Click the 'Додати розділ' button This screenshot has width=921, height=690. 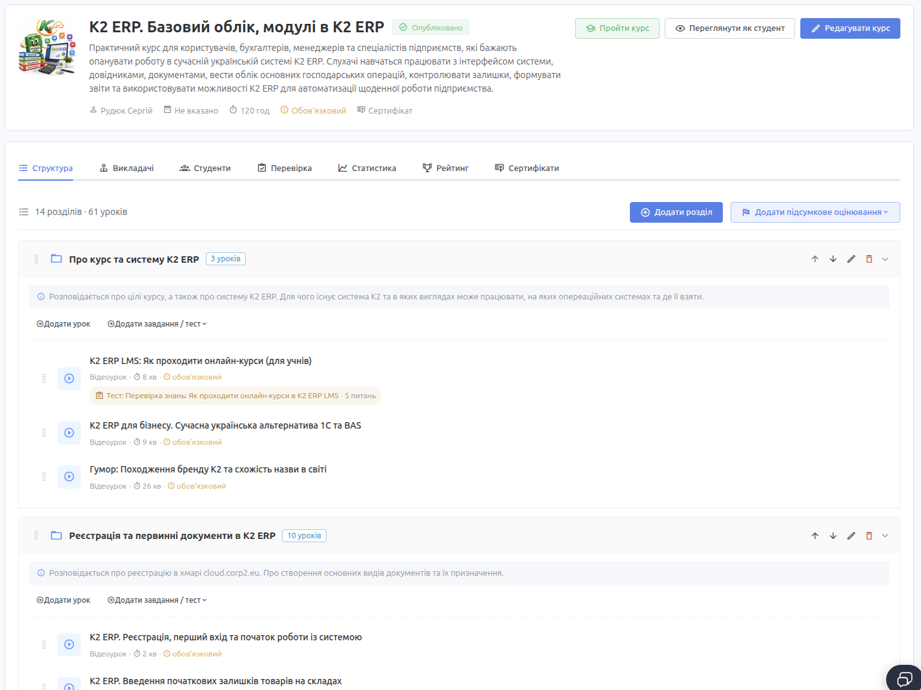click(676, 212)
